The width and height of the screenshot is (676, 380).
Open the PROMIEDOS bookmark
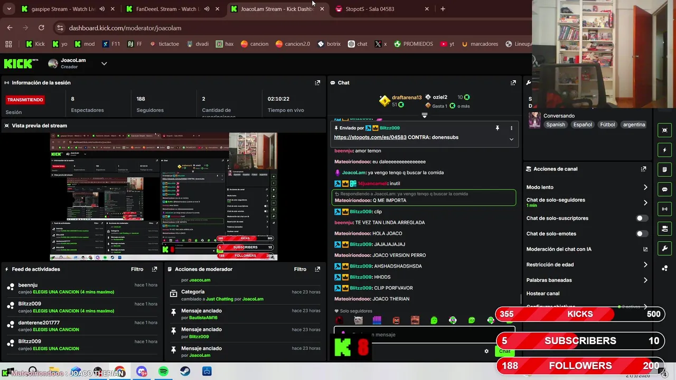pos(413,44)
